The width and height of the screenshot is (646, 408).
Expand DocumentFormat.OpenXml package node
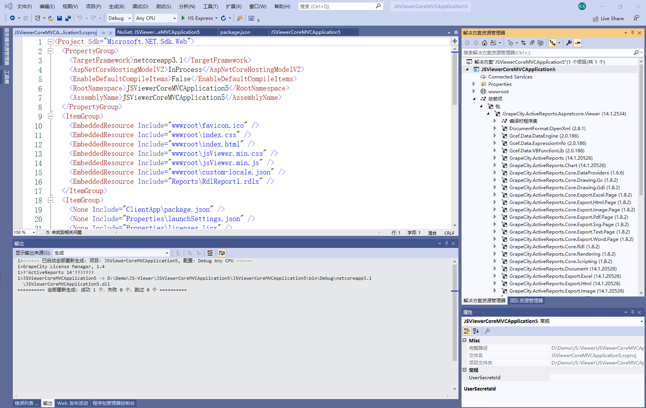click(495, 128)
